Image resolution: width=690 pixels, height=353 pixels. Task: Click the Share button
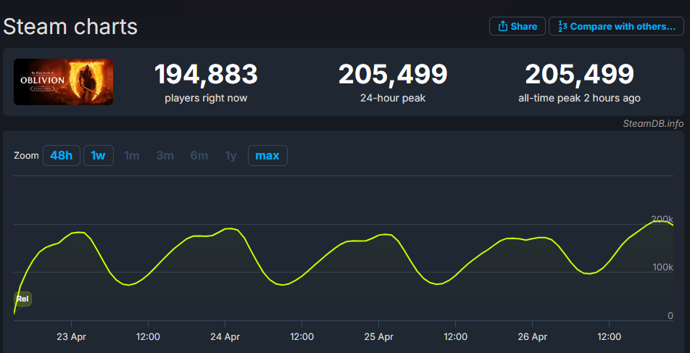click(x=517, y=26)
